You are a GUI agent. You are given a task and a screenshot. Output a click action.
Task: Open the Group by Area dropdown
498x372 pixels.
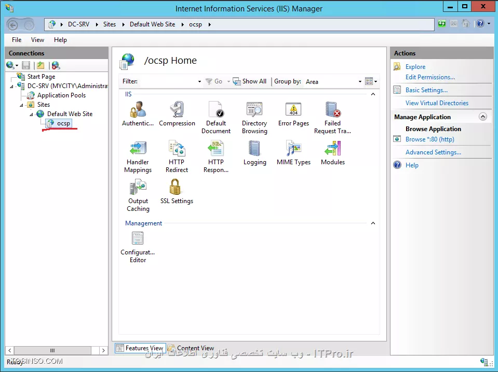360,81
